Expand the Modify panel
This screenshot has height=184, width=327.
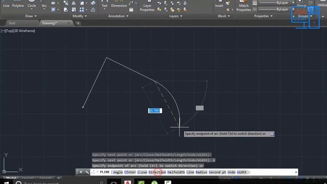(80, 16)
